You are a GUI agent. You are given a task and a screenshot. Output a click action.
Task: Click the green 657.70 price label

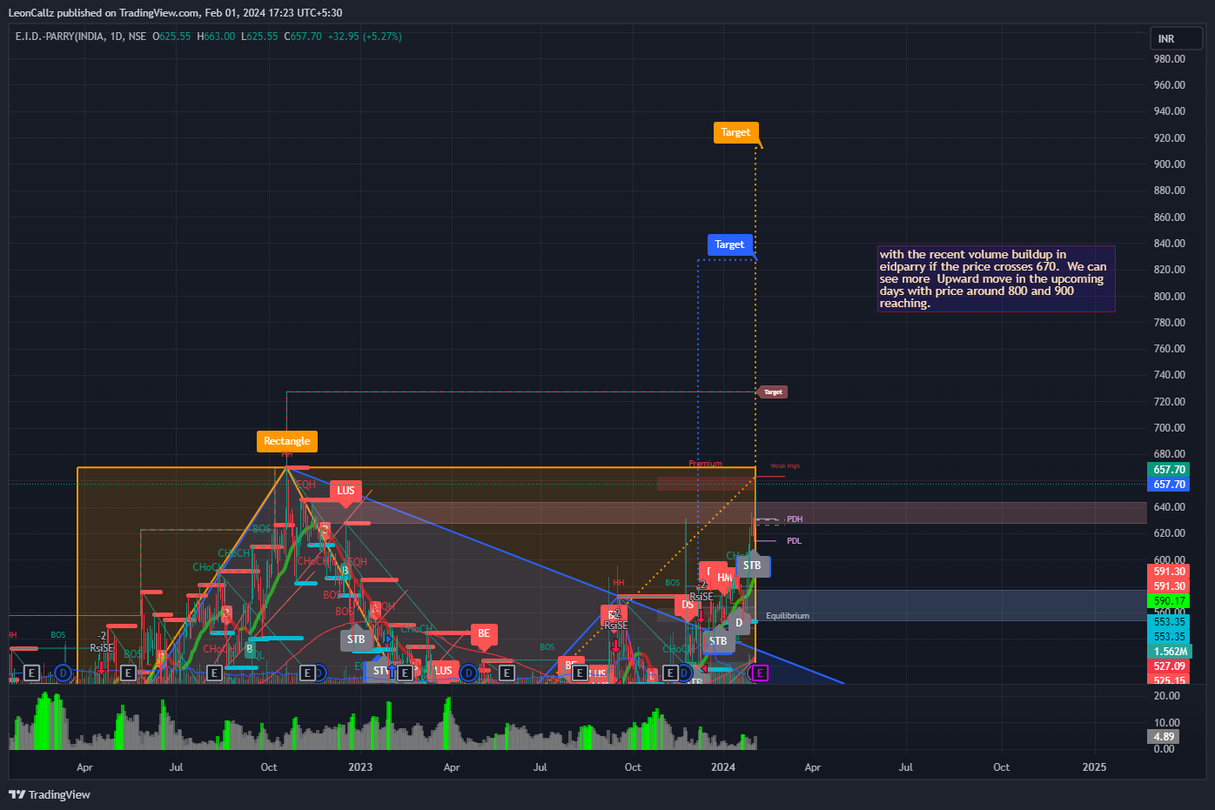[x=1169, y=470]
